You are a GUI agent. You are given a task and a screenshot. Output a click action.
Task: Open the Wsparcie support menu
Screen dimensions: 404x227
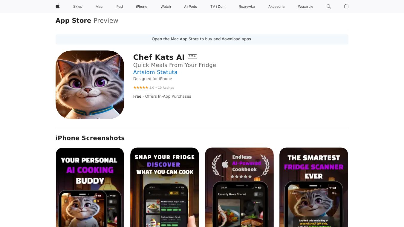click(306, 7)
